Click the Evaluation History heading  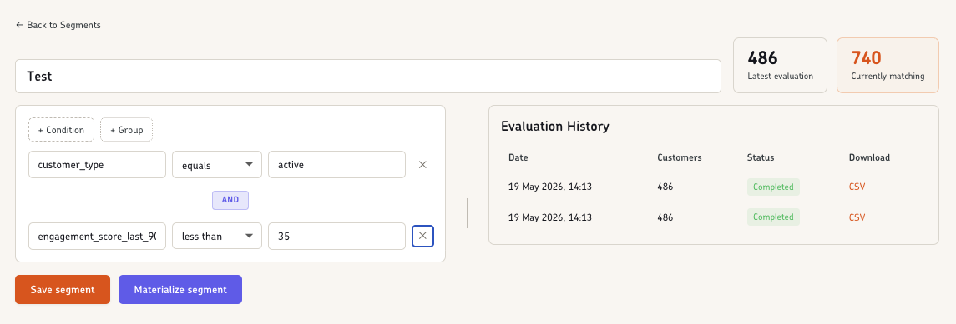[x=555, y=127]
